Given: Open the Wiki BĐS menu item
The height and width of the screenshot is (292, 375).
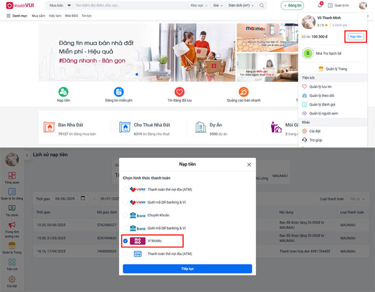Looking at the screenshot, I should 71,16.
